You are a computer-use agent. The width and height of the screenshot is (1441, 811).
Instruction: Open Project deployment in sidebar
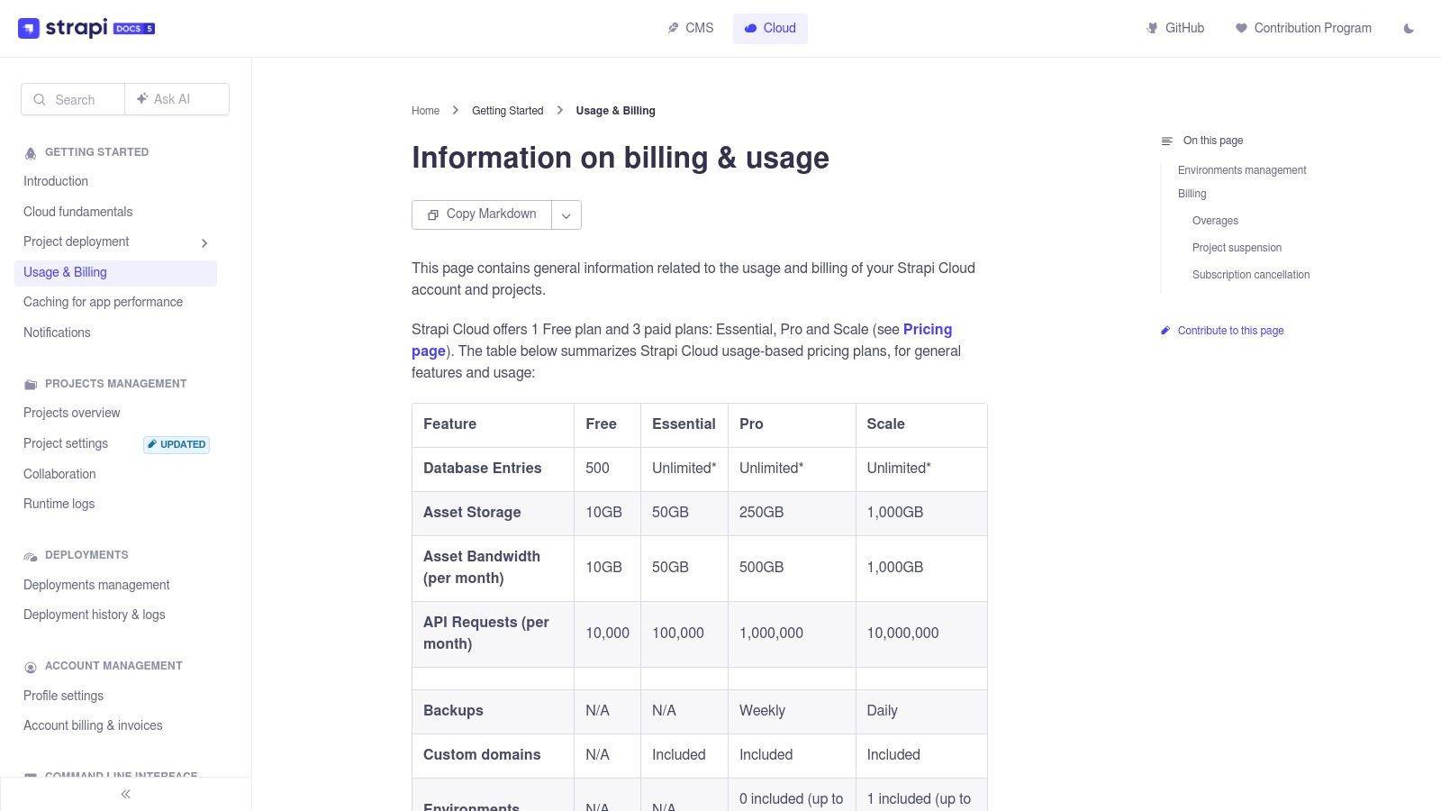click(x=77, y=241)
